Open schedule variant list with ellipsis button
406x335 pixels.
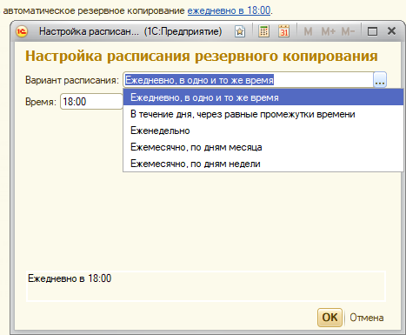[380, 80]
